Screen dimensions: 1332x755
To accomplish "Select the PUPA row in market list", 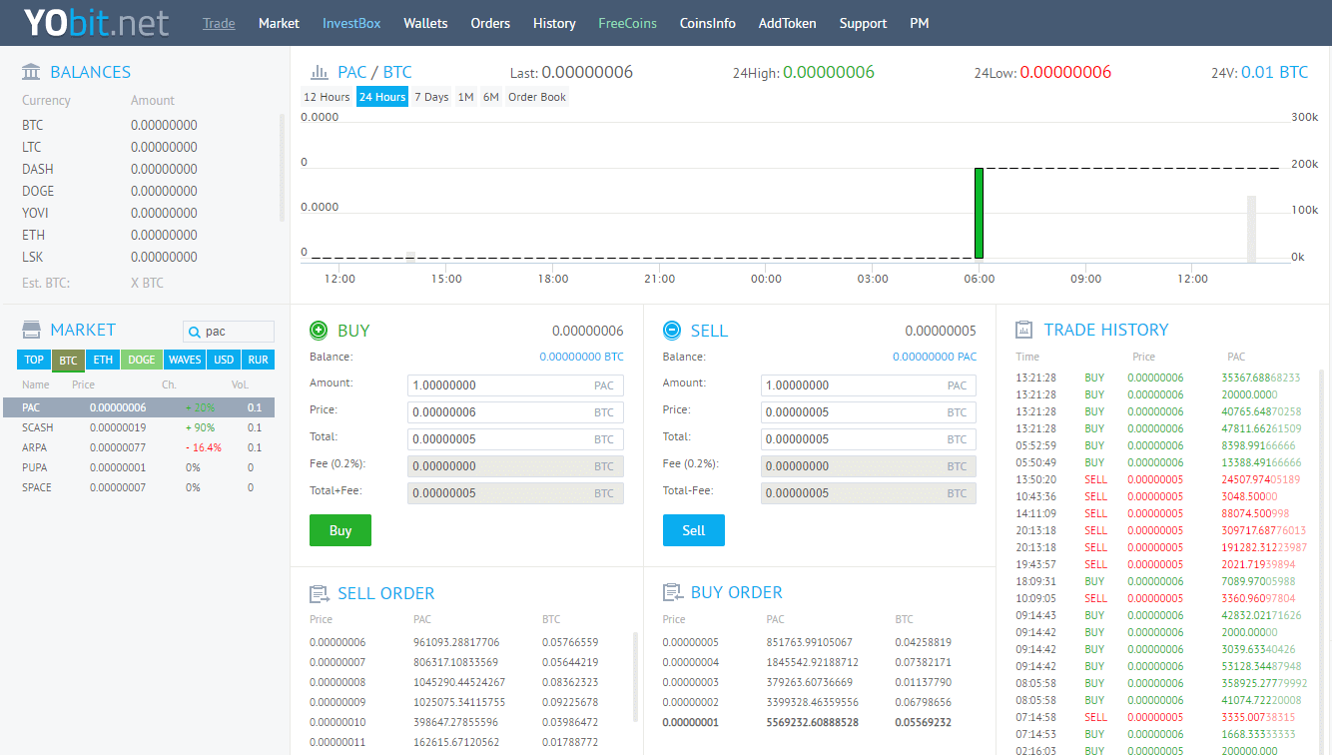I will (x=139, y=467).
